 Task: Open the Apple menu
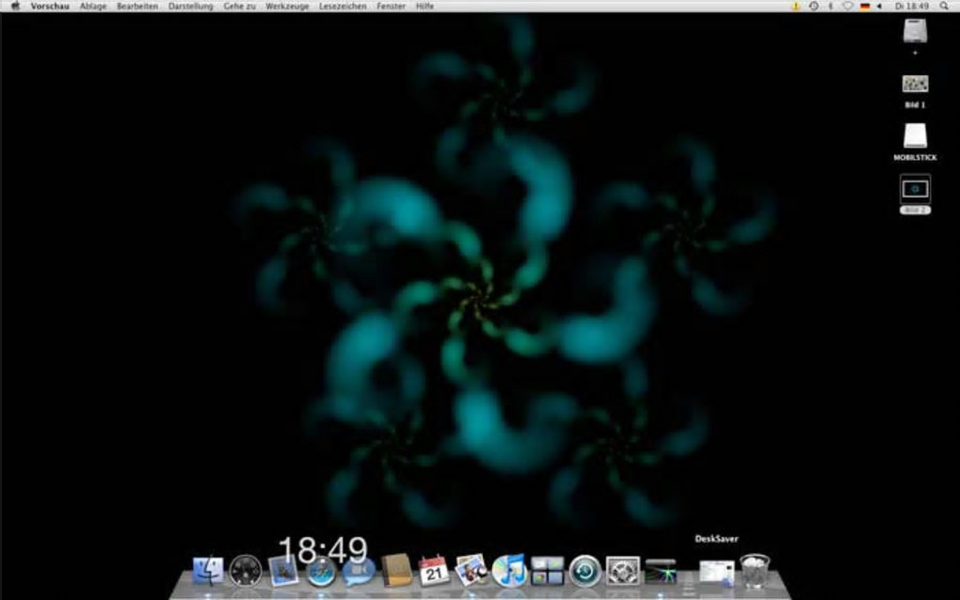pos(15,7)
